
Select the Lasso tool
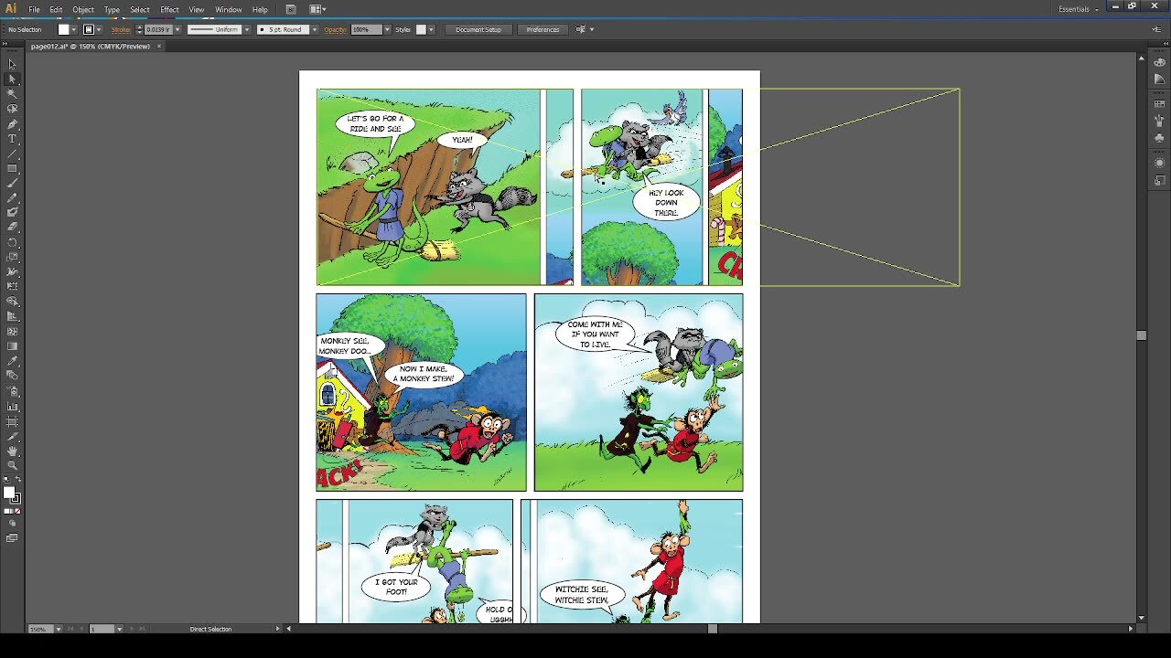pos(12,109)
